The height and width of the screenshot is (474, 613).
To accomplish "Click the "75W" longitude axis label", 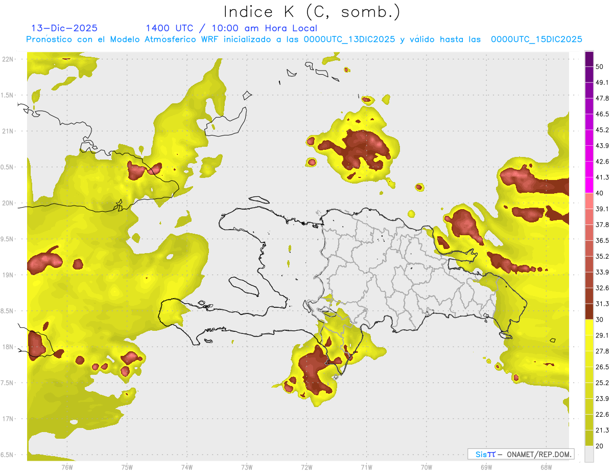I will (x=127, y=467).
